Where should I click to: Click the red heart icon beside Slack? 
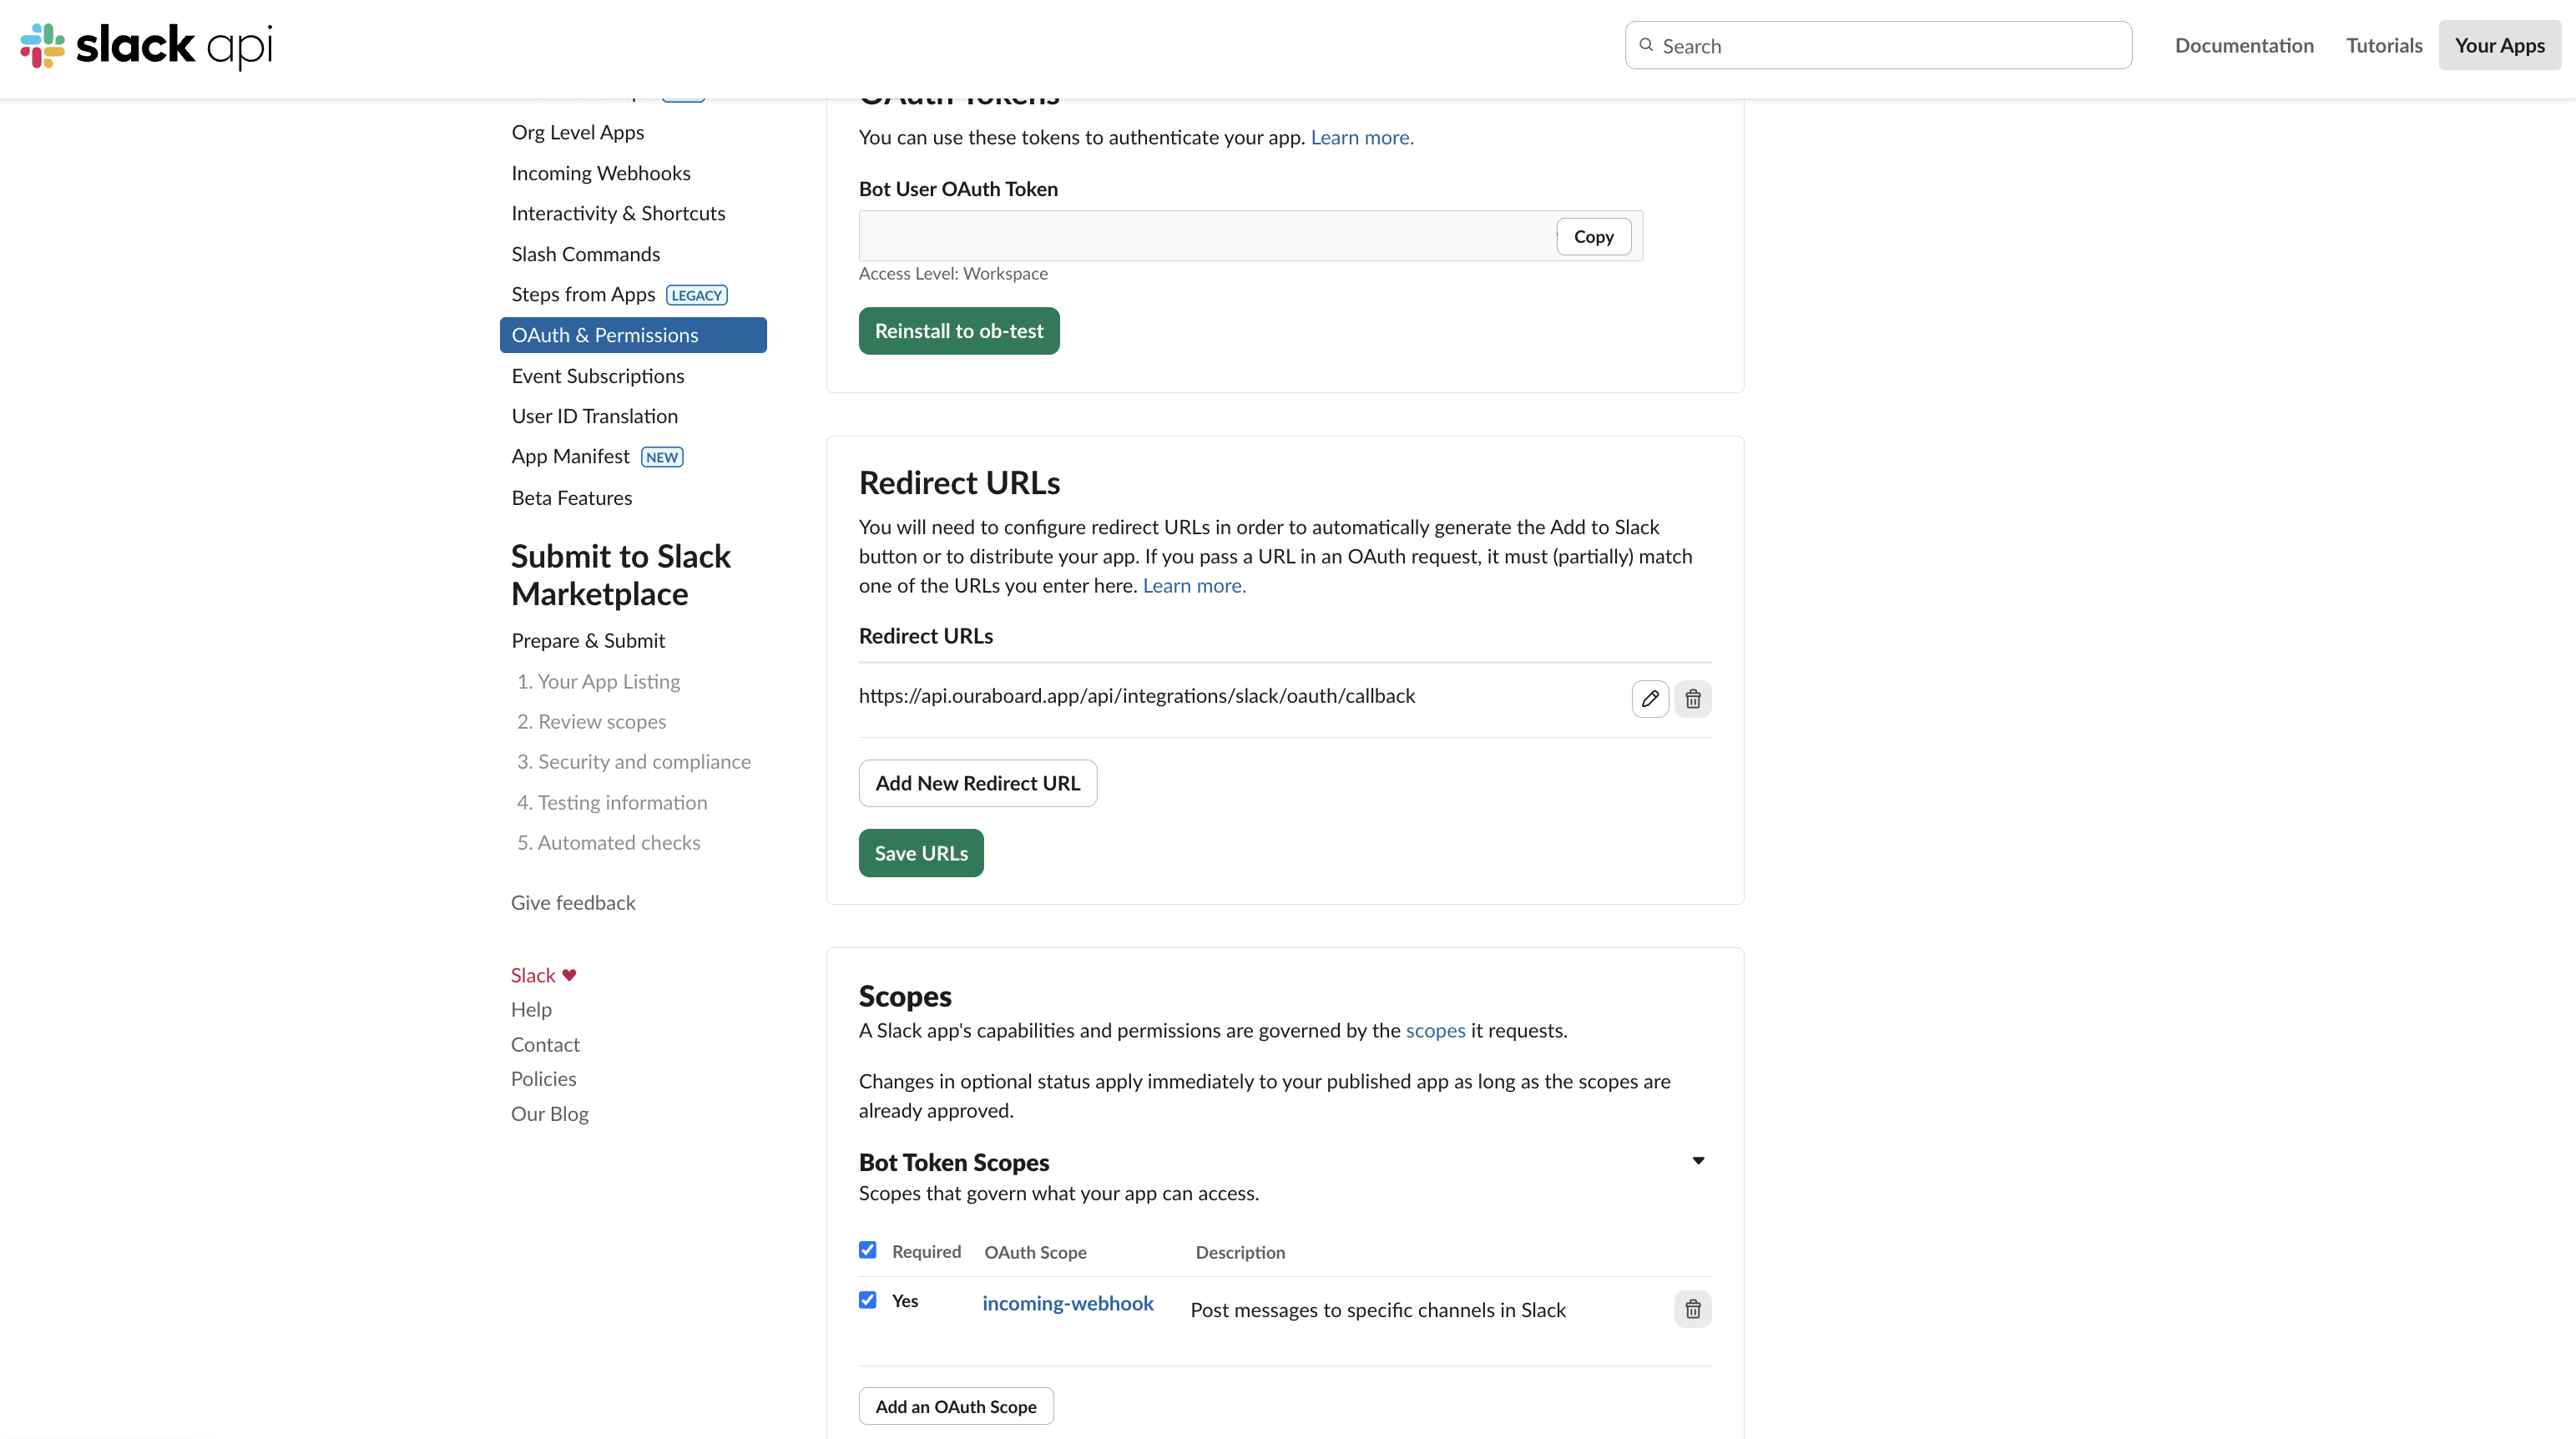(569, 975)
